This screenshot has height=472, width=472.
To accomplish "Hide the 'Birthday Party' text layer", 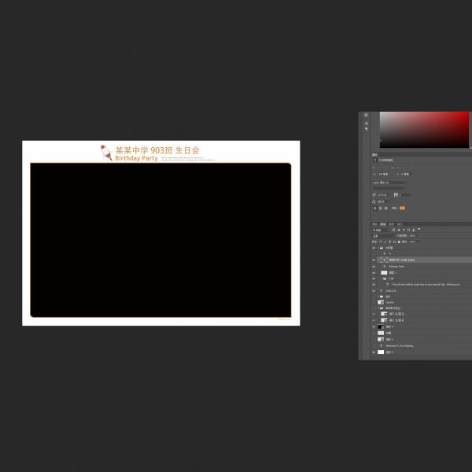I will 374,266.
